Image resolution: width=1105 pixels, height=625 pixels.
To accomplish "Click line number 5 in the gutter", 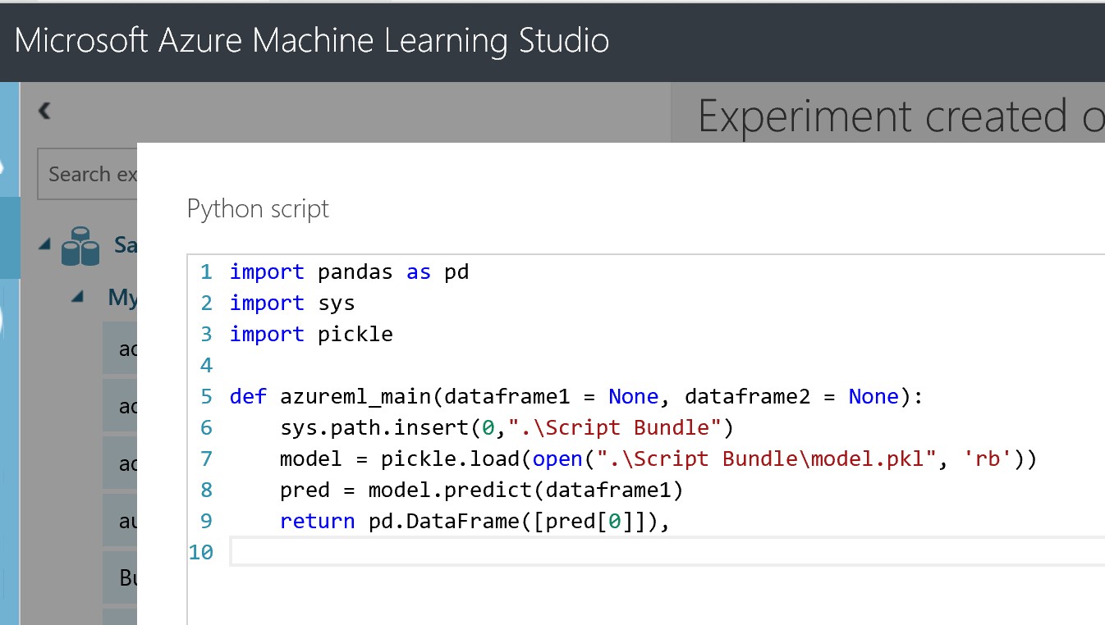I will 205,397.
